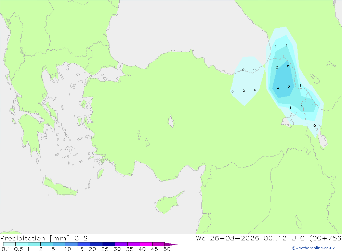342x251 pixels.
Task: Select the 0.1–0.5 mm palest cyan legend swatch
Action: (x=9, y=244)
